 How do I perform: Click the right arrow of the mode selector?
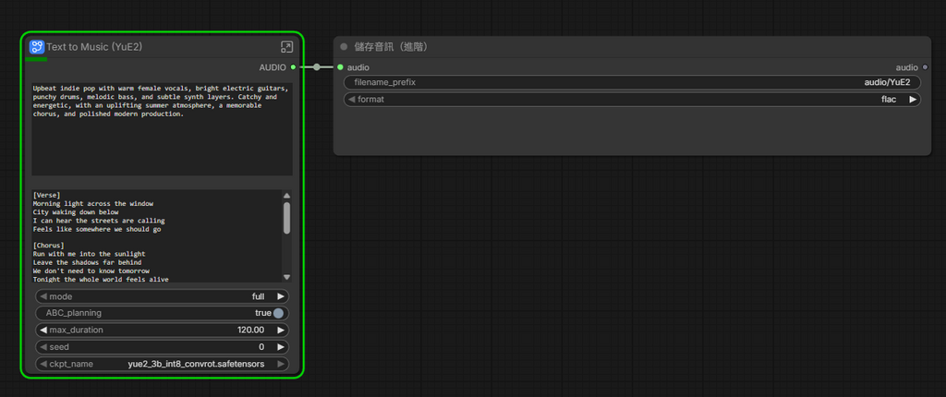281,296
